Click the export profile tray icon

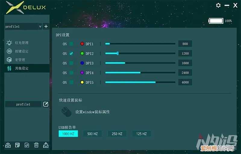point(46,145)
